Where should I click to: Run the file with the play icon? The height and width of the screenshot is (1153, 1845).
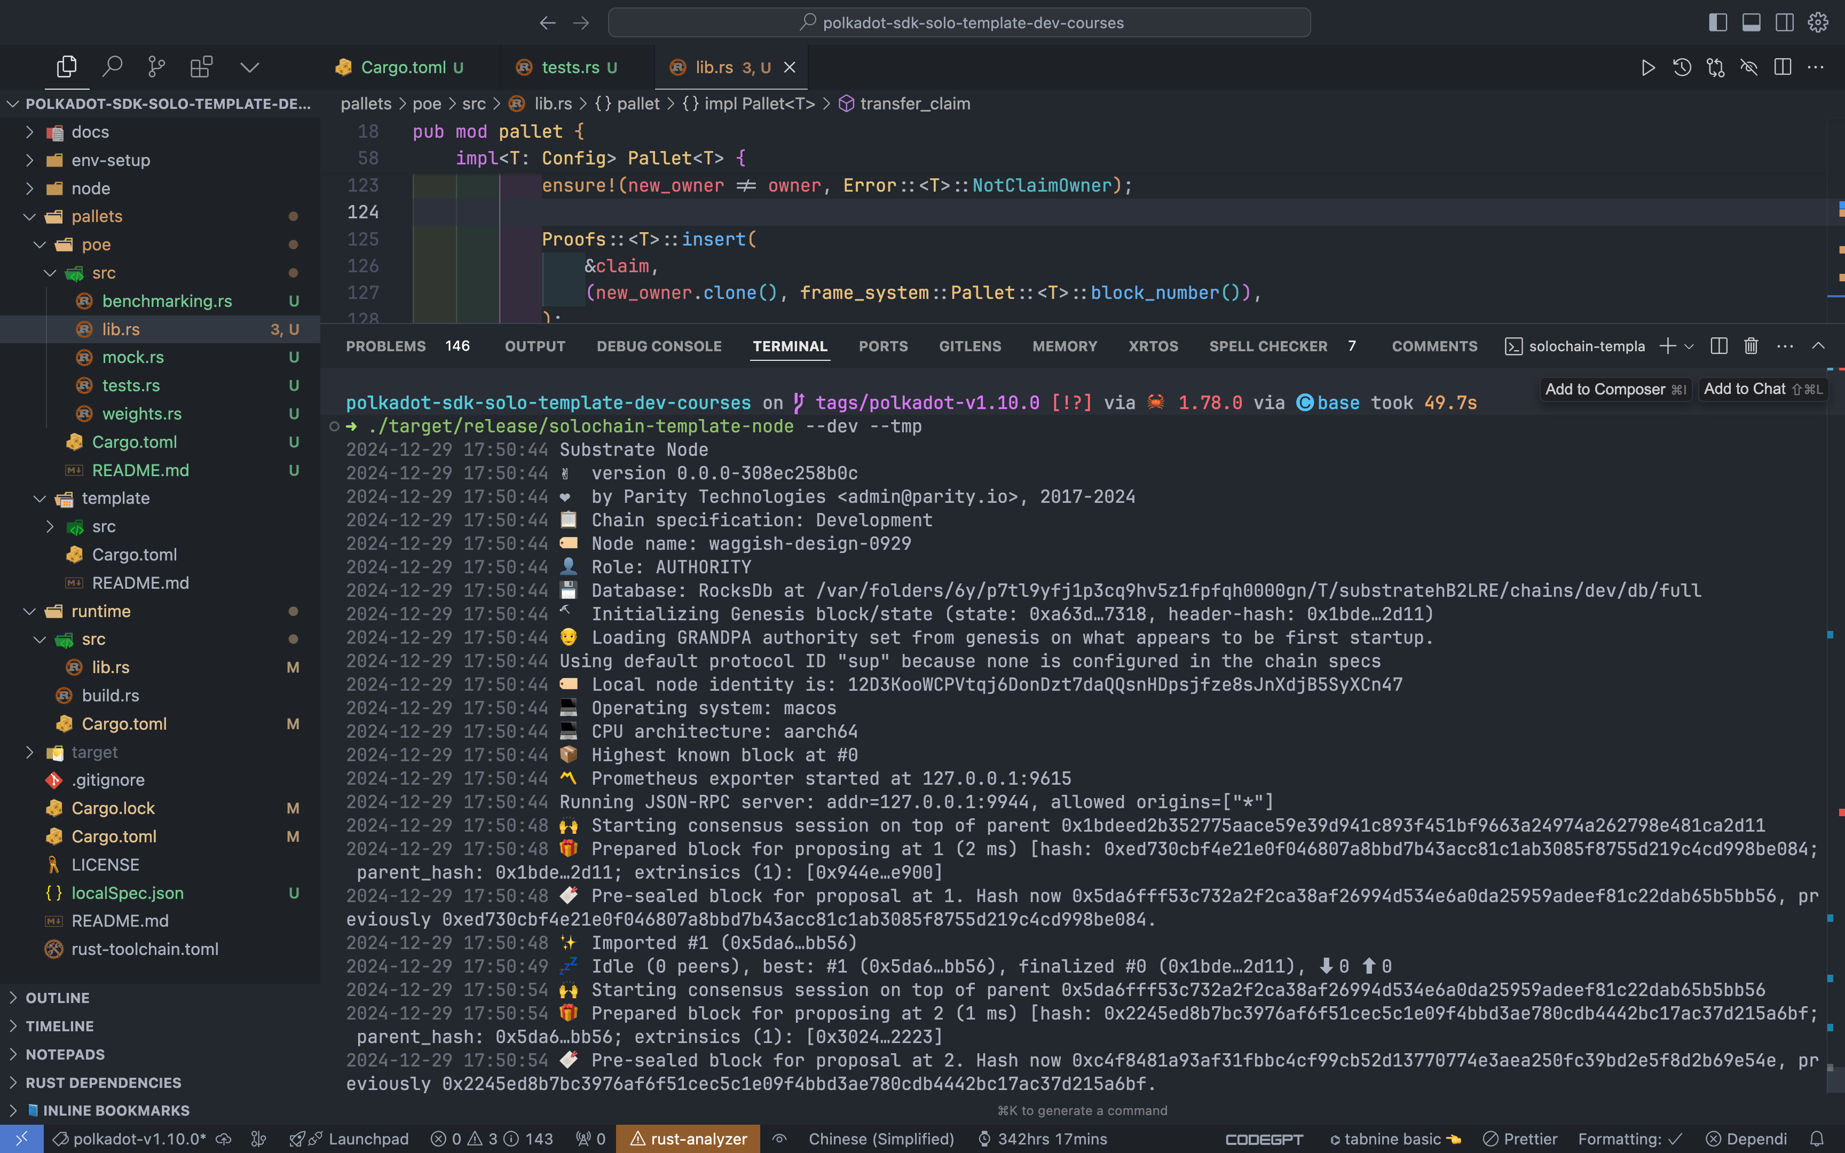1647,67
